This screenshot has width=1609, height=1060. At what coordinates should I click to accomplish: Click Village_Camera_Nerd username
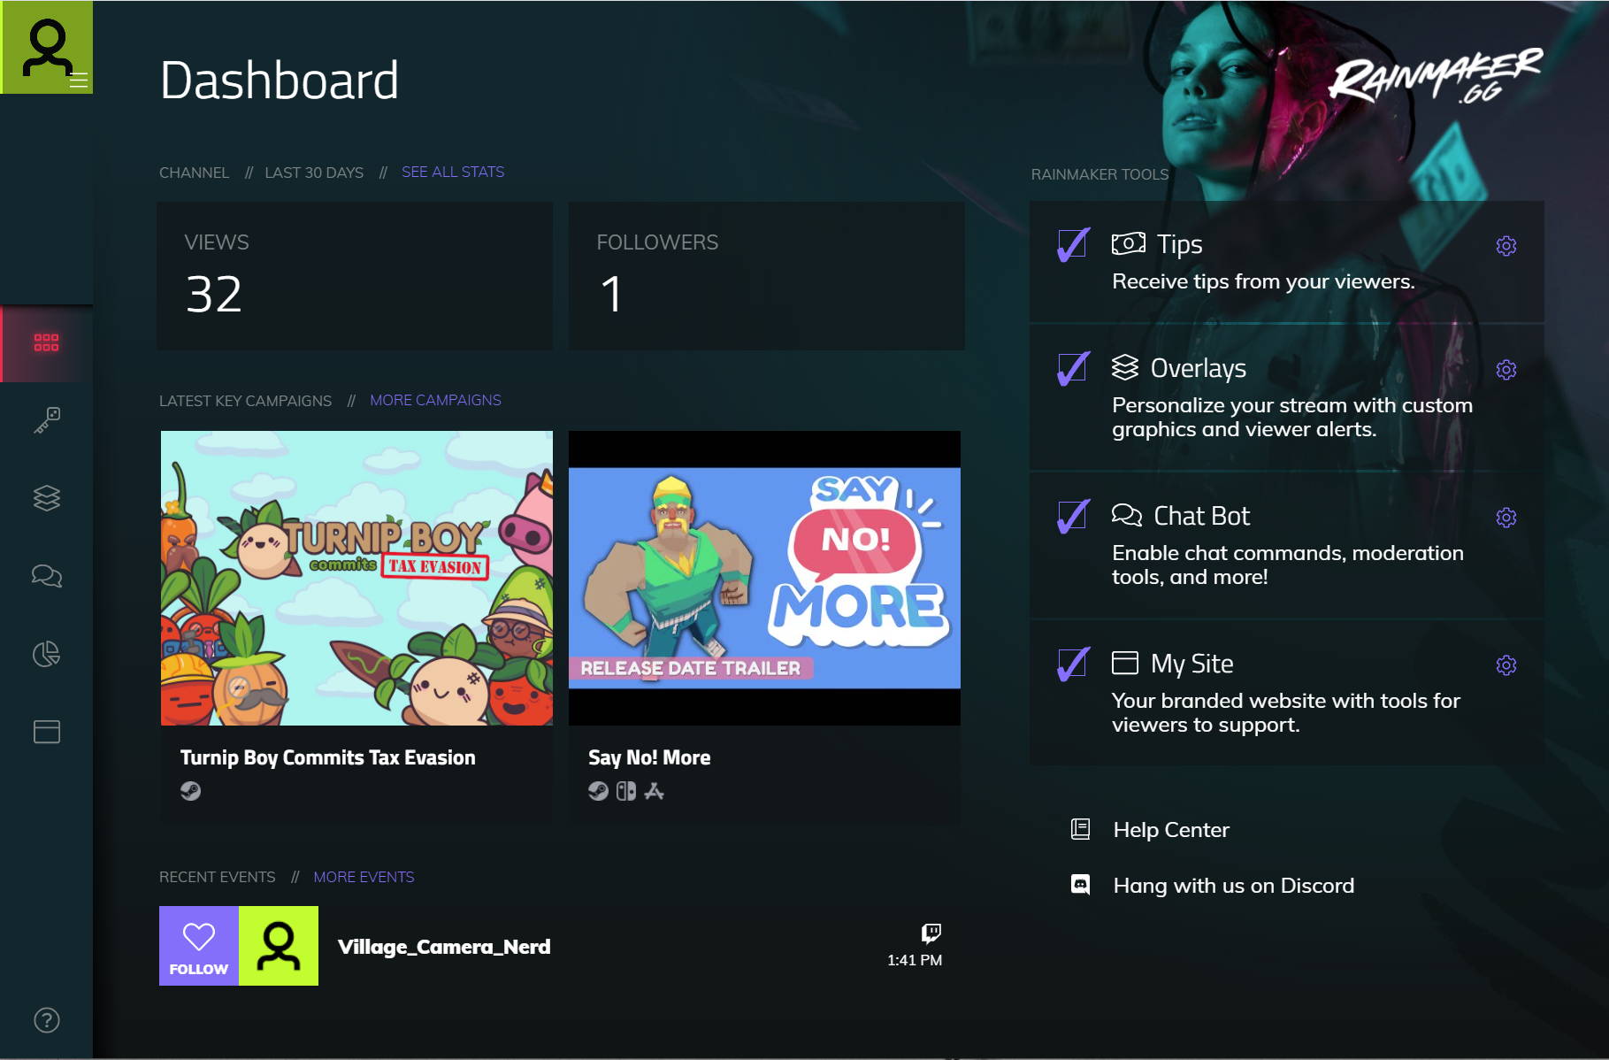tap(444, 947)
